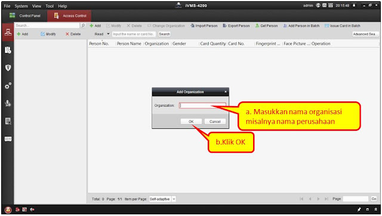382x216 pixels.
Task: Open the Self-adaptive items per page dropdown
Action: pos(174,199)
